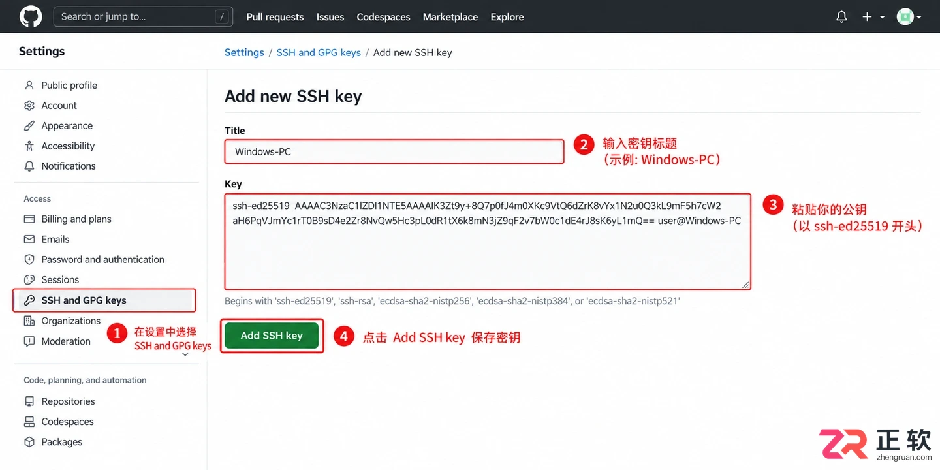Open Account settings page

[x=59, y=106]
